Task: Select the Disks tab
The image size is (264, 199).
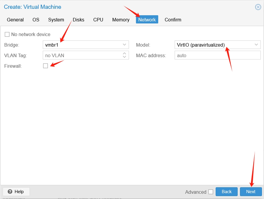Action: (79, 20)
